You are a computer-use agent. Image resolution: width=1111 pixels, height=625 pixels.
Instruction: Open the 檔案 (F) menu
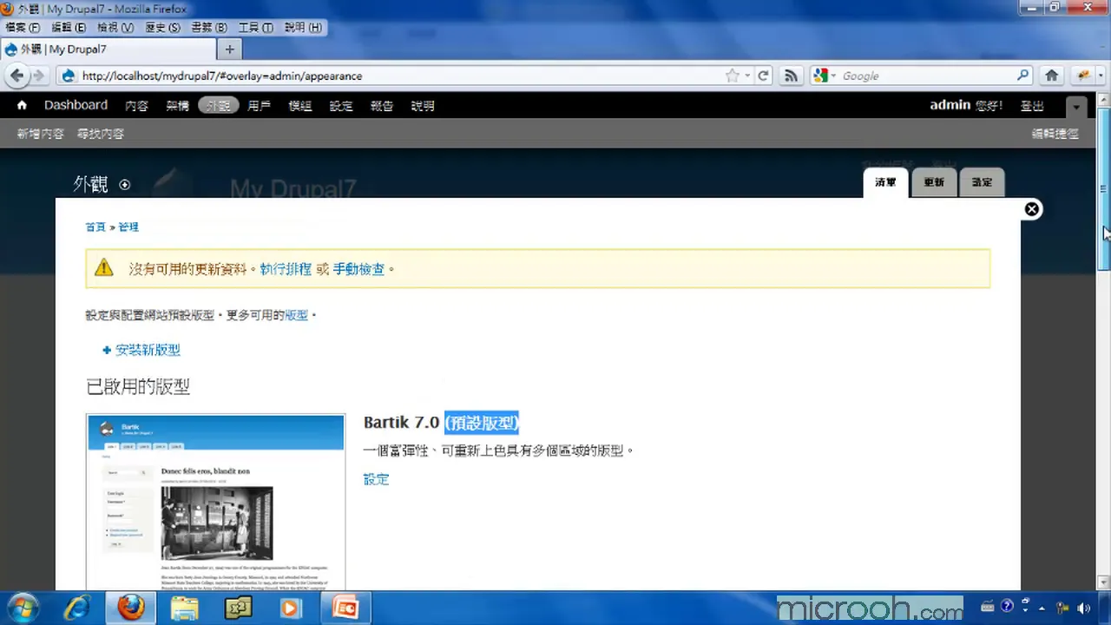(22, 28)
